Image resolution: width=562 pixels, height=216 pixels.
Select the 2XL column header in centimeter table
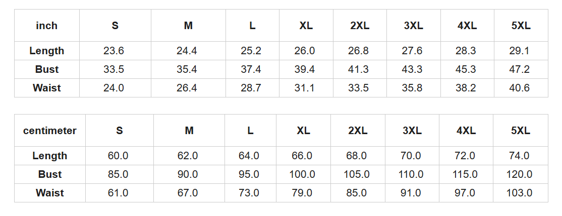tap(358, 131)
